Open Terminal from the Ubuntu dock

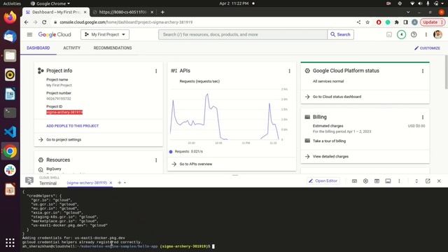(x=10, y=113)
